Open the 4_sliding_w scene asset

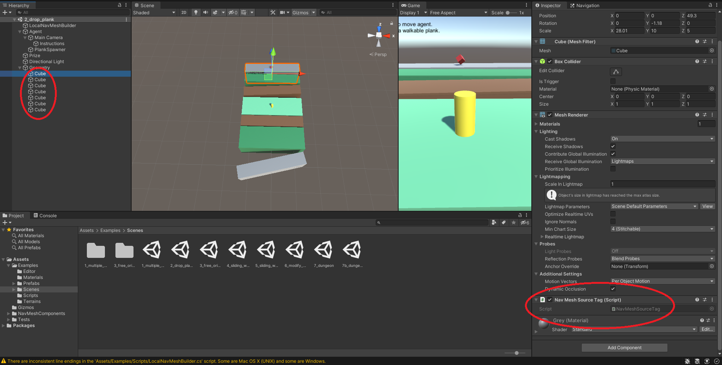click(238, 254)
